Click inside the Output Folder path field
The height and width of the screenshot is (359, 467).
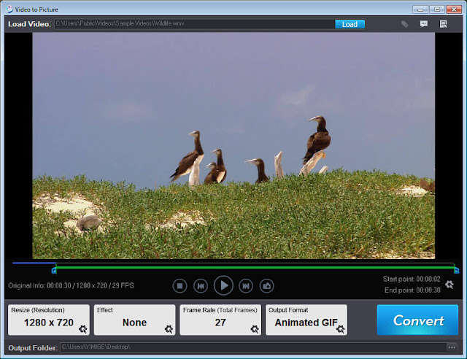tap(253, 347)
